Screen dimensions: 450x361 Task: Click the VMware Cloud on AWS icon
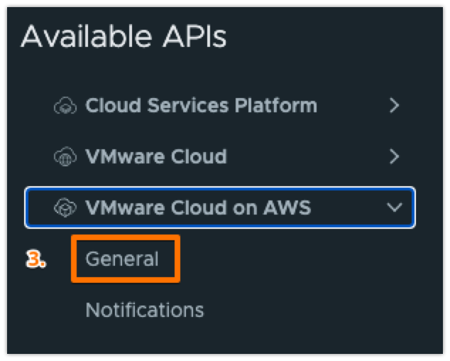(65, 208)
